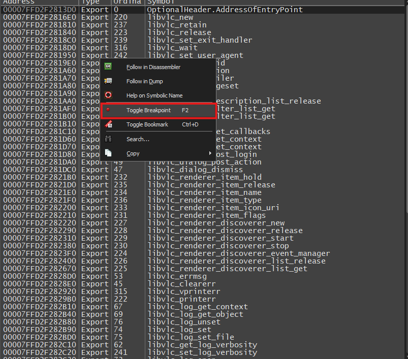408x359 pixels.
Task: Click the Follow in Disassembler icon
Action: (108, 67)
